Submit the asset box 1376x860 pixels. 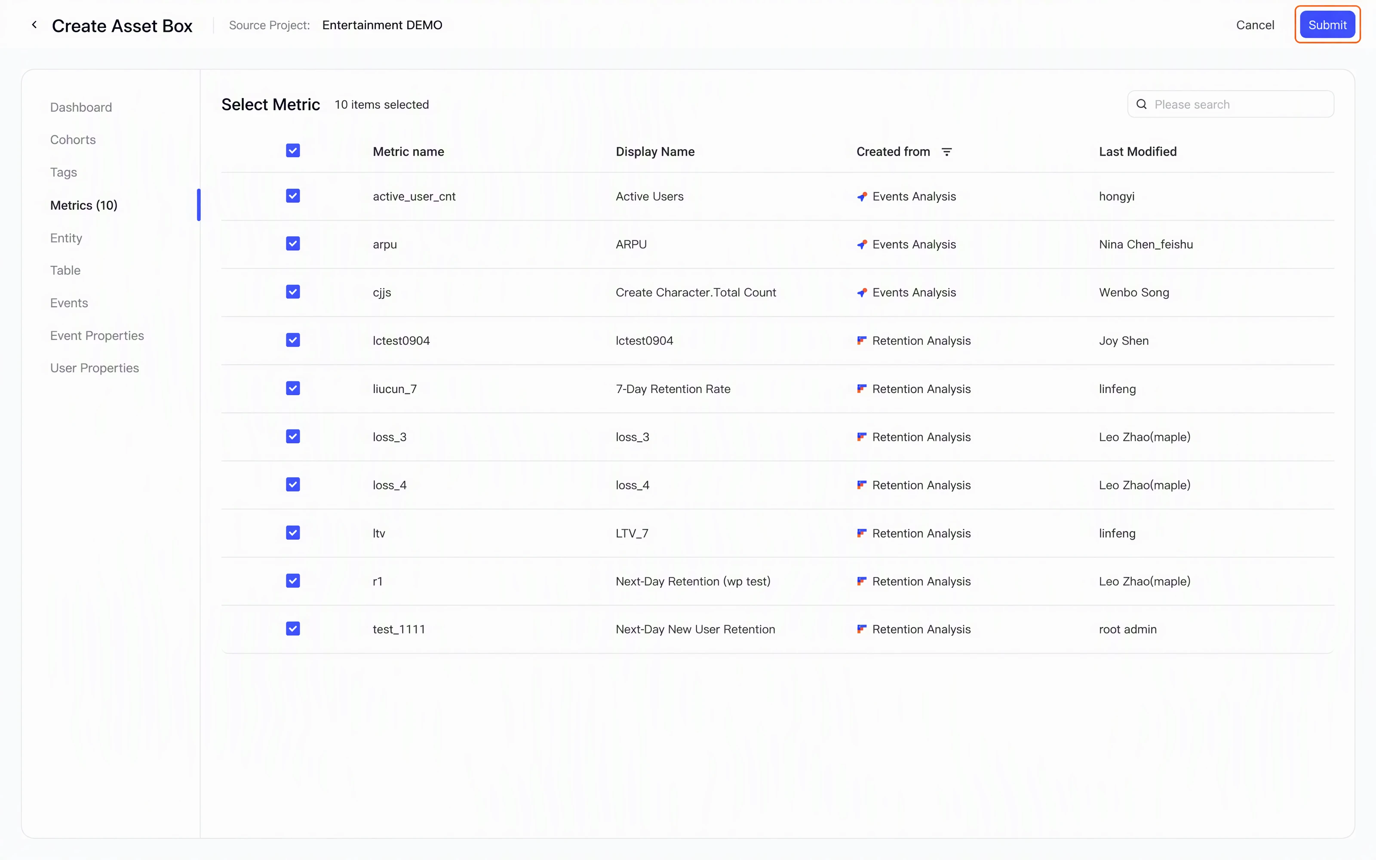[1327, 25]
